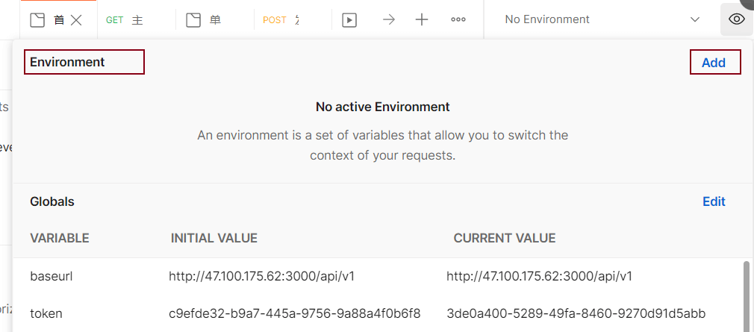Select the baseurl current value
Viewport: 754px width, 332px height.
click(x=539, y=277)
